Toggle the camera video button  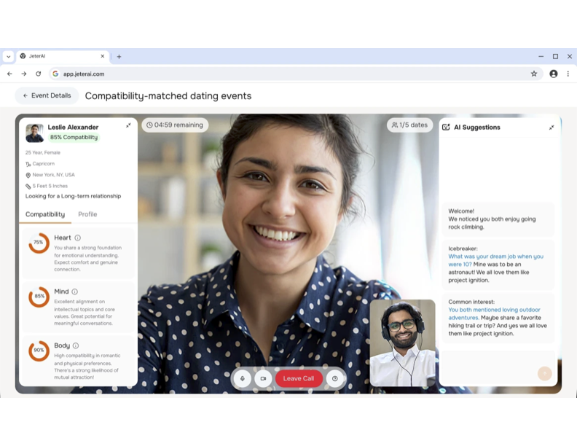point(263,378)
